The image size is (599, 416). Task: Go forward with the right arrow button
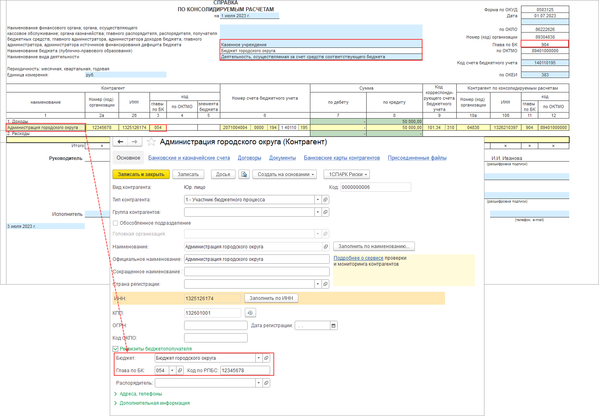coord(135,141)
